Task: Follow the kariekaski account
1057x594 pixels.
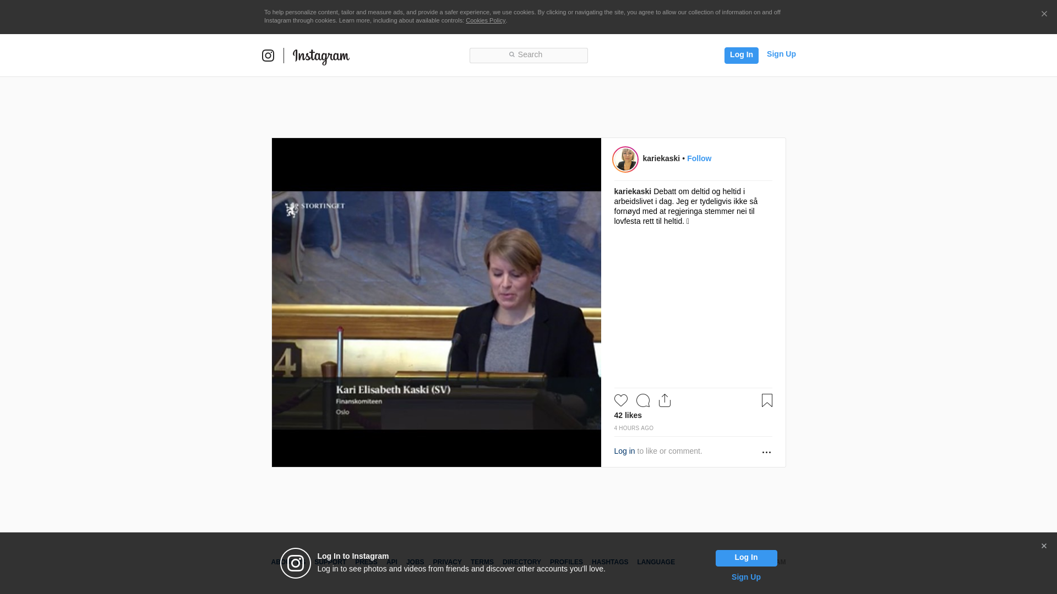Action: click(699, 158)
